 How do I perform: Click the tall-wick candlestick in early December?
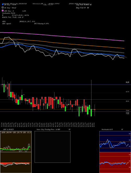(x=91, y=98)
